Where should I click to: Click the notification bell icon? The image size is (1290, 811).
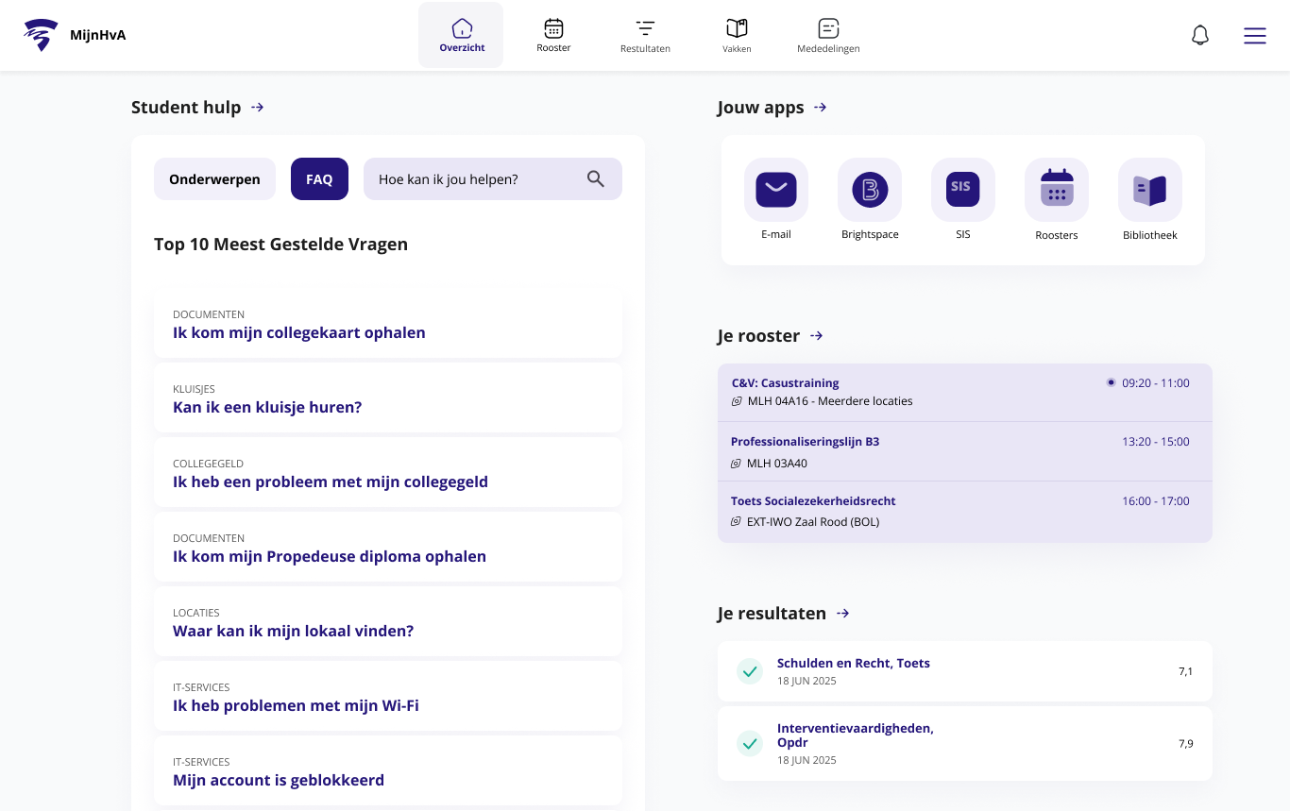pyautogui.click(x=1199, y=36)
